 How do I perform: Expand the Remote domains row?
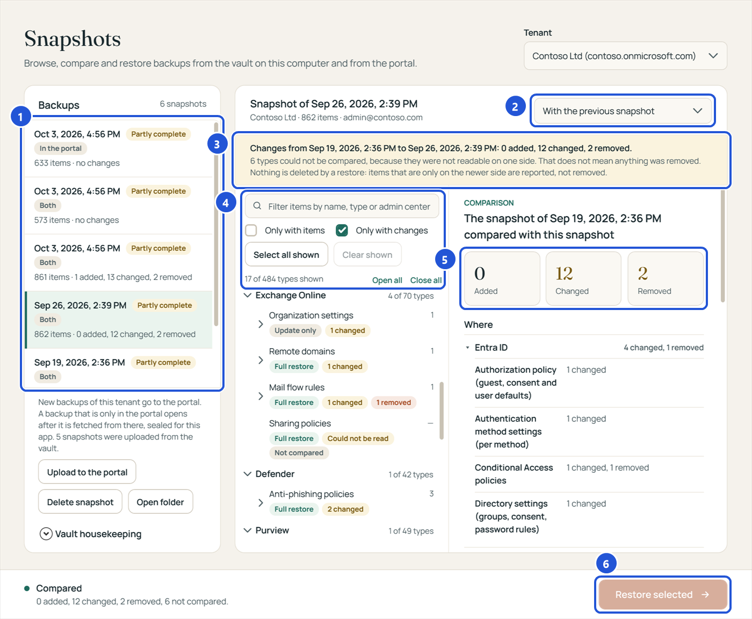(x=261, y=360)
